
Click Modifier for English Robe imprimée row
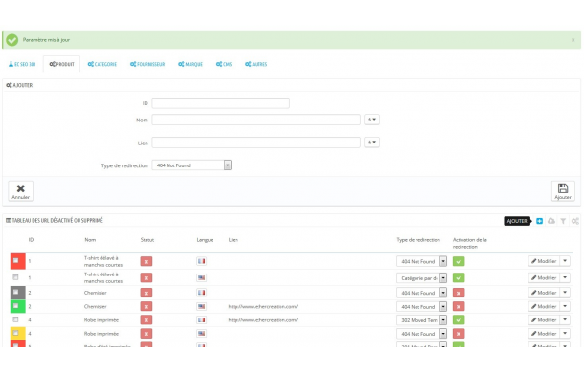coord(544,334)
